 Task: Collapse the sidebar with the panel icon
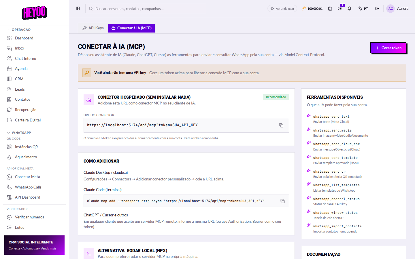pos(78,9)
